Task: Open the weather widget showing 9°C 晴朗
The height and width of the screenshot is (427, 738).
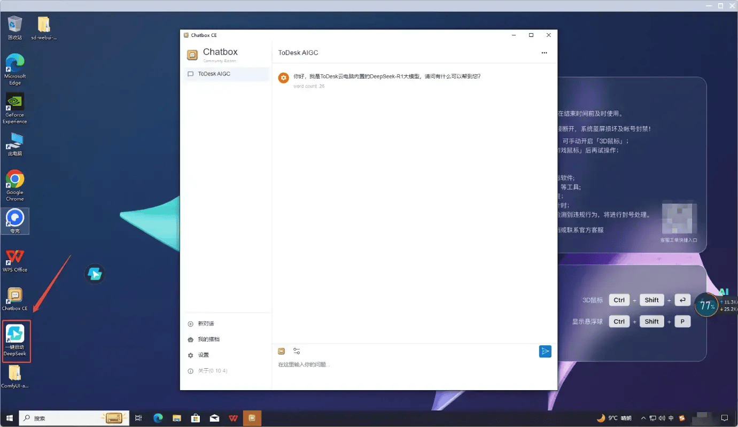Action: pyautogui.click(x=614, y=418)
